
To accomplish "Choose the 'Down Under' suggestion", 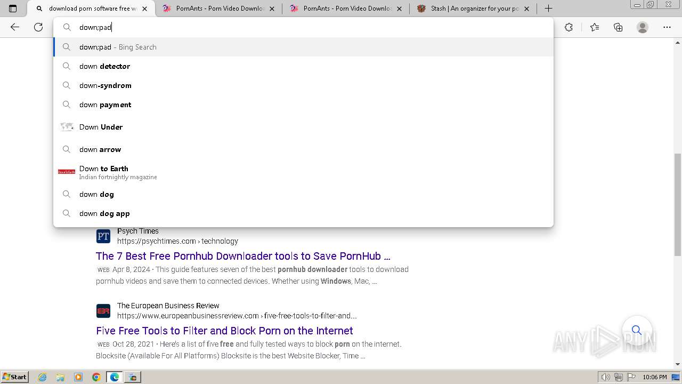I will tap(303, 127).
